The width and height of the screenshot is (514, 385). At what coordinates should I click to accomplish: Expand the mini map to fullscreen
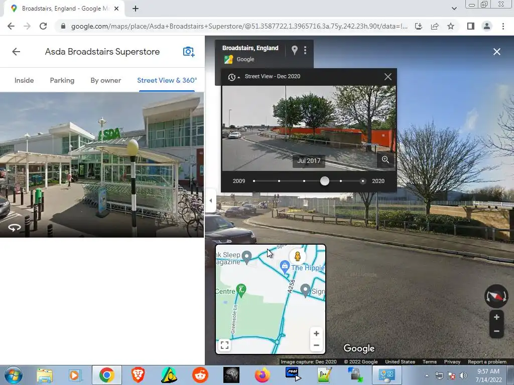click(x=224, y=345)
